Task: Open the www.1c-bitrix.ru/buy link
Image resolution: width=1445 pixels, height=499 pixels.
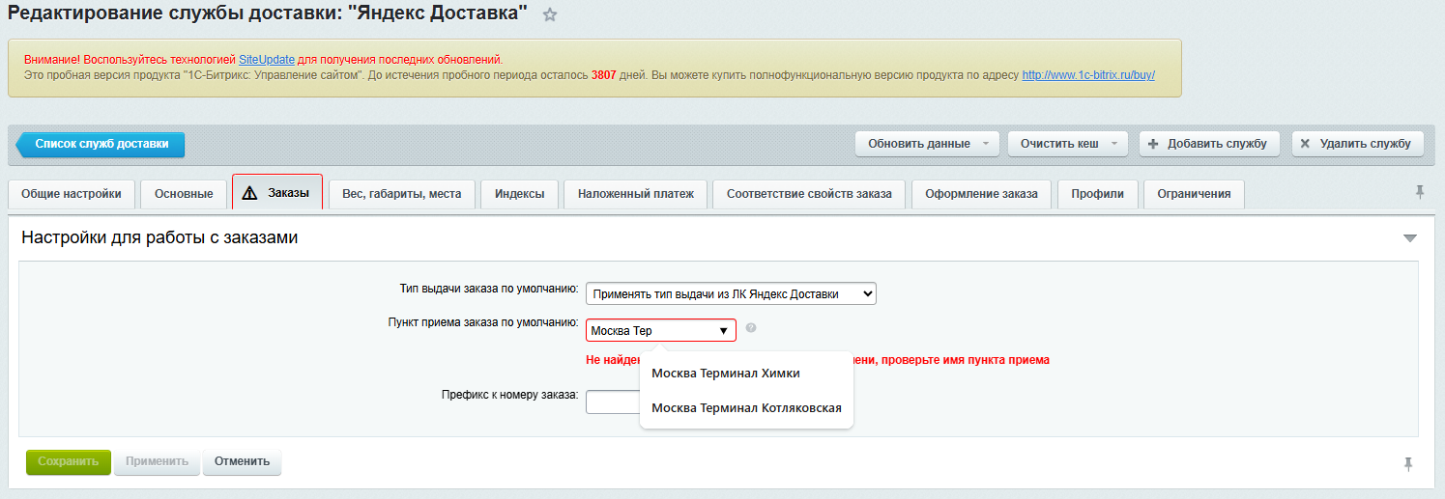Action: click(1088, 74)
